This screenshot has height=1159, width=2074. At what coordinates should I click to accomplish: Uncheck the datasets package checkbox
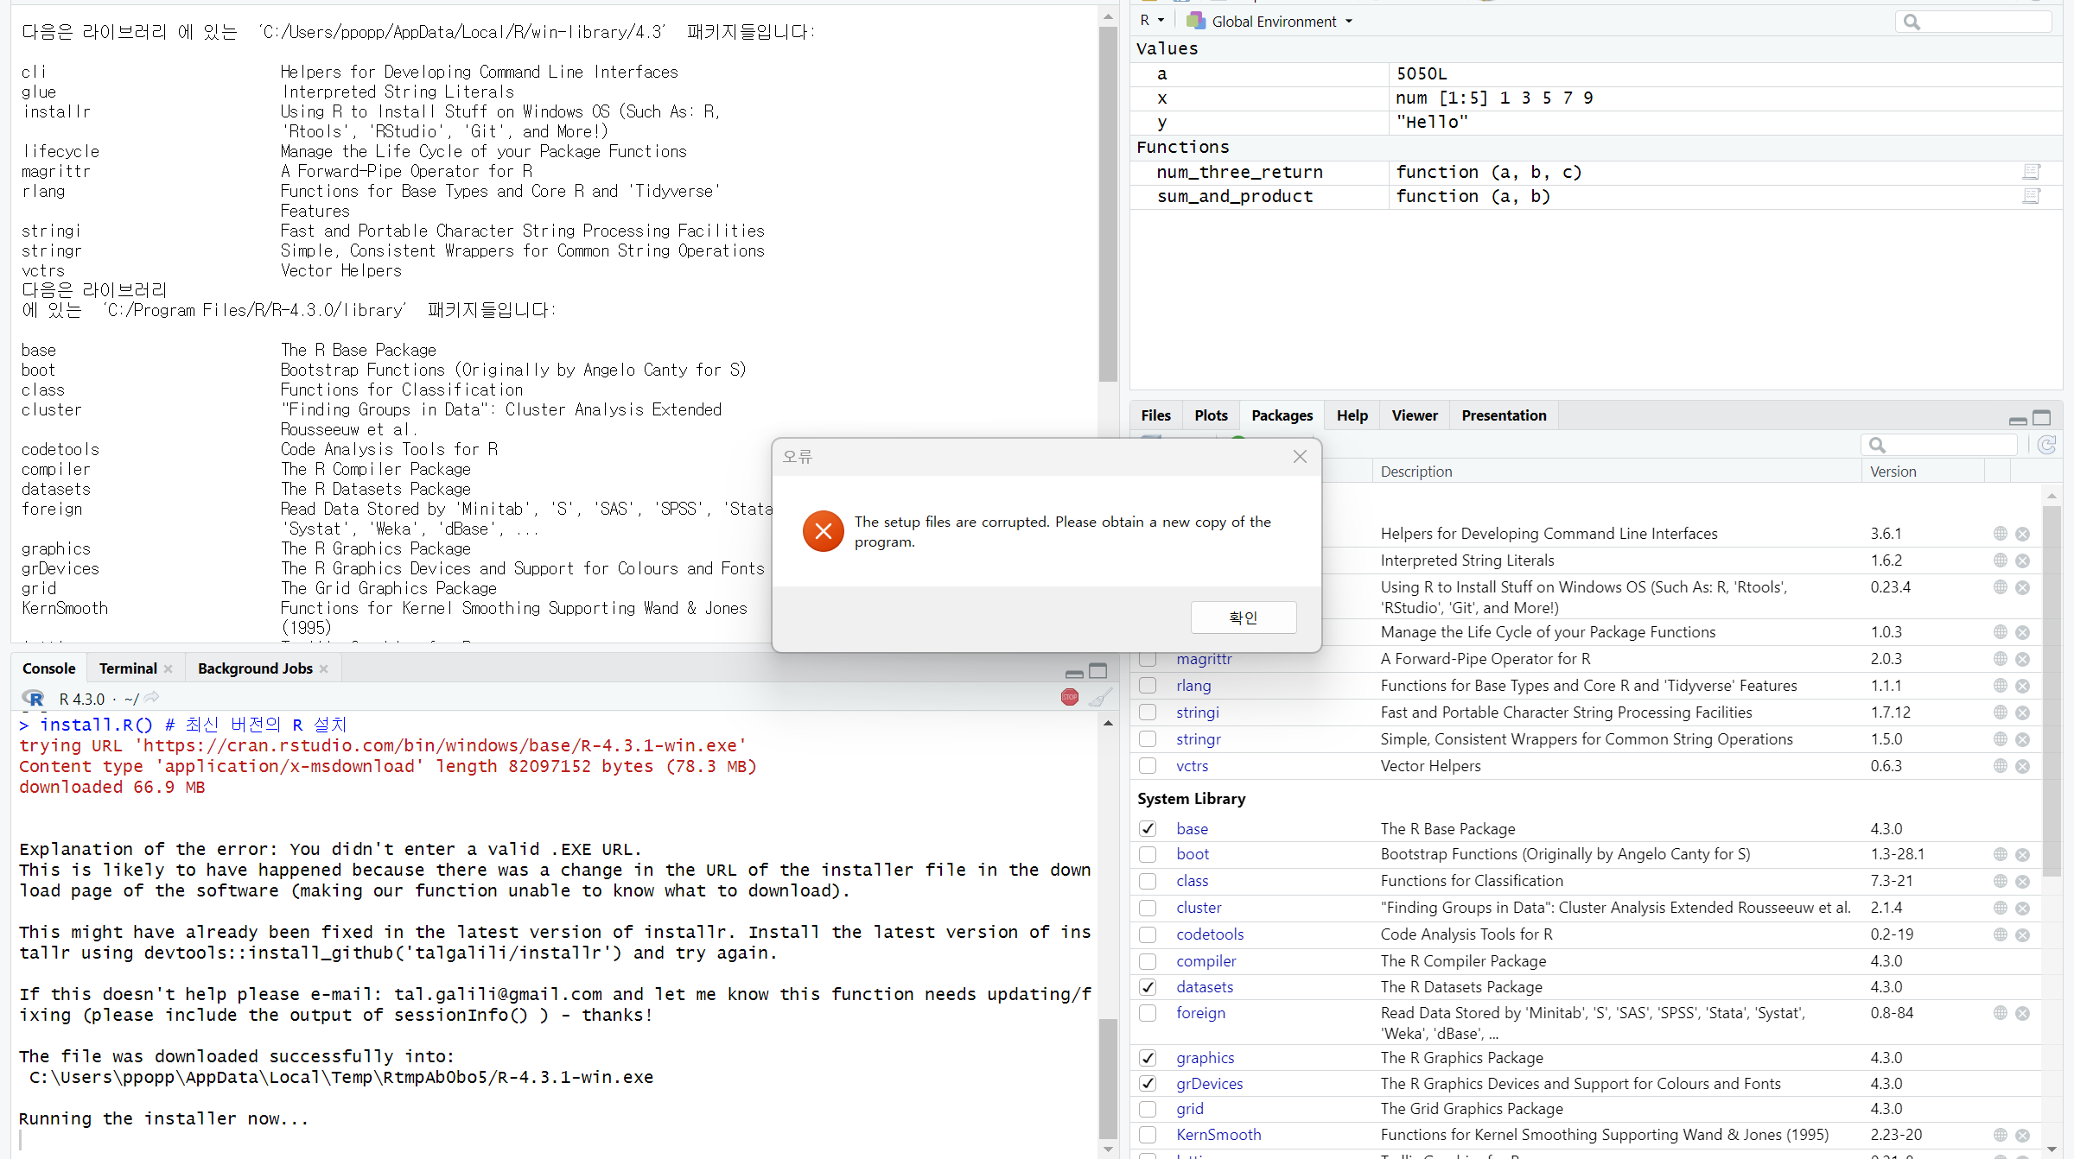coord(1148,987)
